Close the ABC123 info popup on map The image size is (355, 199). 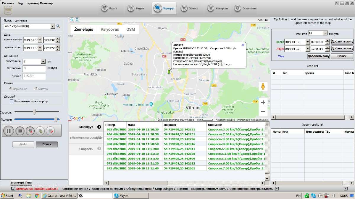click(x=243, y=45)
